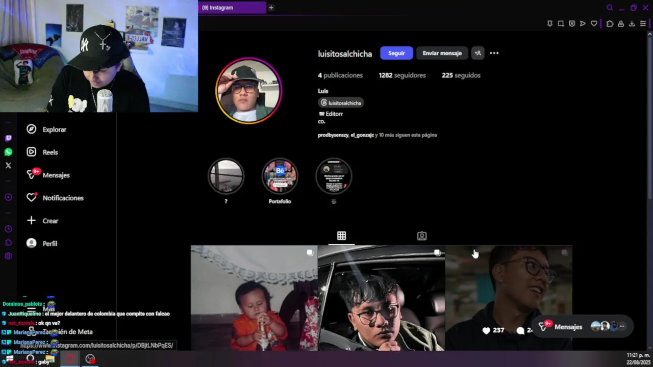Open Mensajes in Instagram sidebar
This screenshot has width=653, height=367.
pyautogui.click(x=48, y=175)
